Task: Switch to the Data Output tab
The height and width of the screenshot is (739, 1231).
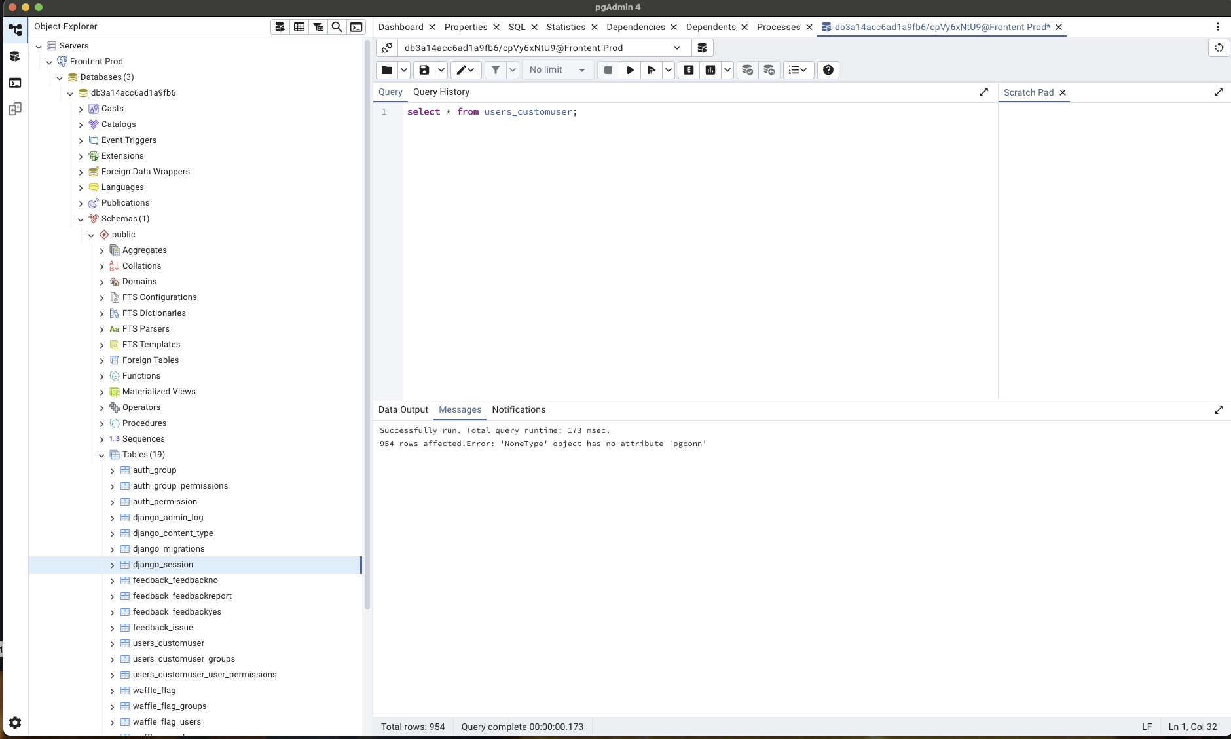Action: click(x=403, y=409)
